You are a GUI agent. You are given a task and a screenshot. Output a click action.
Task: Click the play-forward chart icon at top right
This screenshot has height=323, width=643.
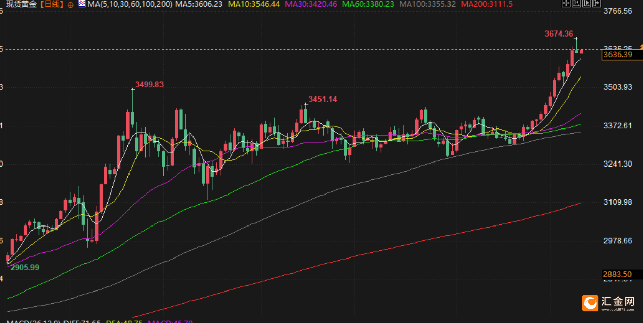(x=587, y=3)
